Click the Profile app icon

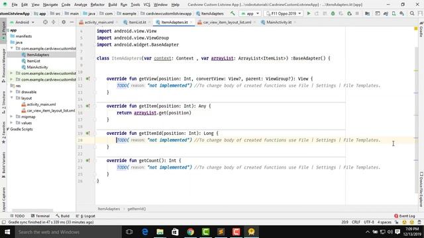(x=341, y=13)
